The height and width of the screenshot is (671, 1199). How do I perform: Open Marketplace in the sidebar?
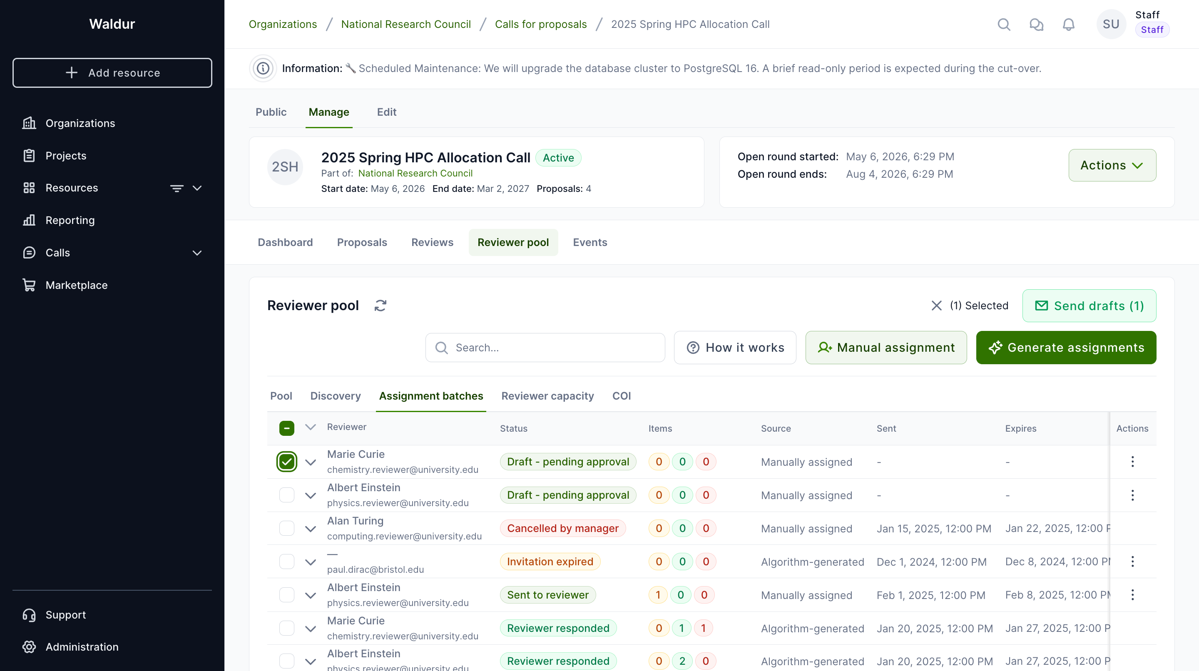point(112,285)
